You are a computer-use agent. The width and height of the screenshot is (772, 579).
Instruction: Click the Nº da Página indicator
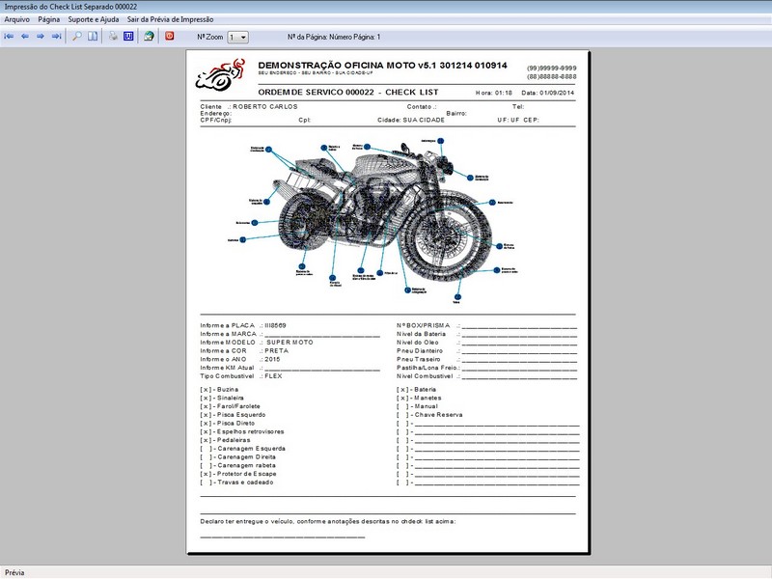(x=334, y=37)
